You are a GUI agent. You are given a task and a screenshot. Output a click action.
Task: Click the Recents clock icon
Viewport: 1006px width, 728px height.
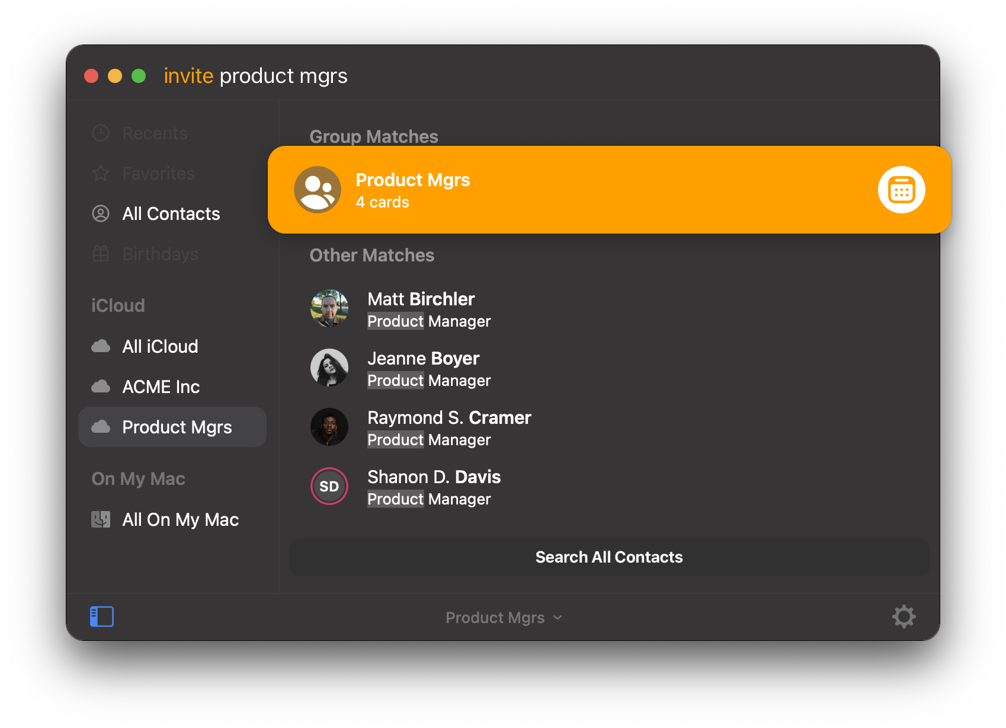[x=101, y=133]
